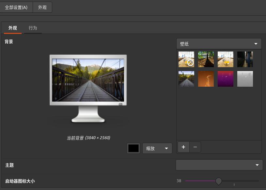Image resolution: width=266 pixels, height=190 pixels.
Task: Switch to the 行为 behavior tab
Action: (x=33, y=28)
